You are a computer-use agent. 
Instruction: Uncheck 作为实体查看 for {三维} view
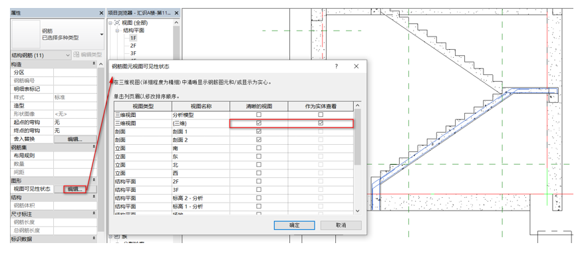(x=321, y=123)
